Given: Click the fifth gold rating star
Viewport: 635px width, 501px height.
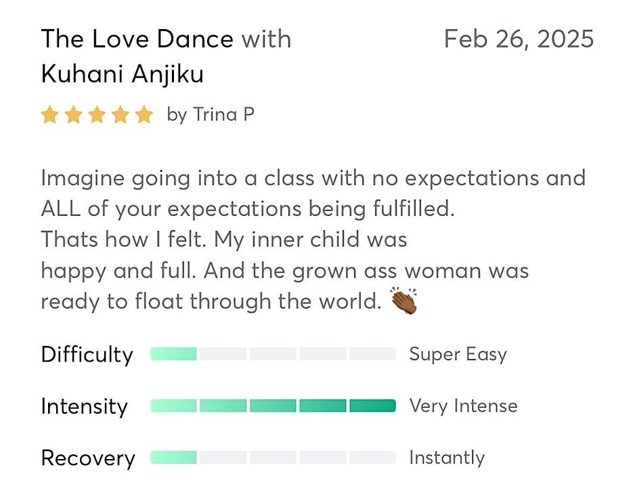Looking at the screenshot, I should (x=144, y=115).
